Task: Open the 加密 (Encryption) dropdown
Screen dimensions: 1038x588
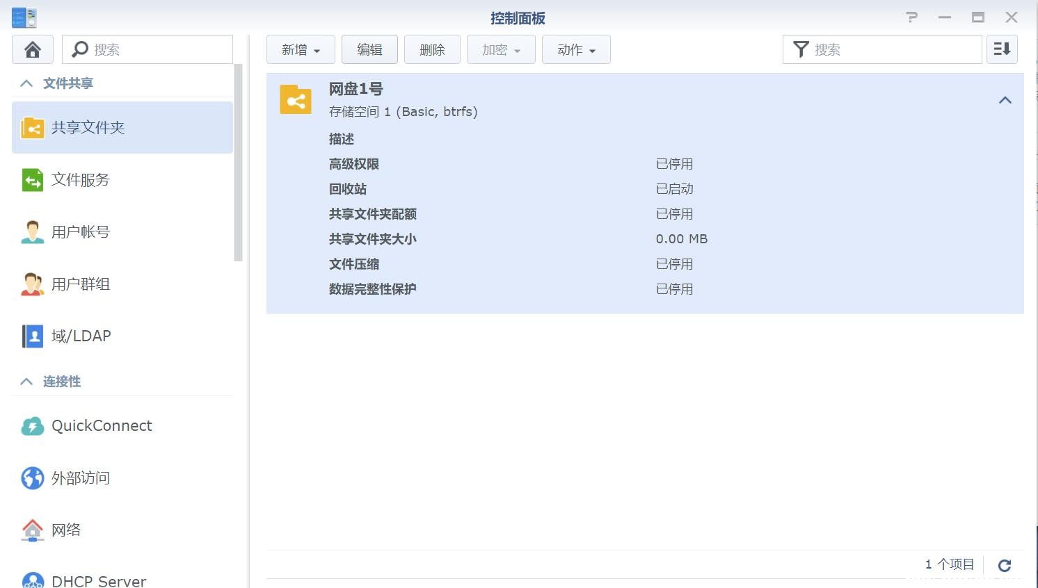Action: click(501, 49)
